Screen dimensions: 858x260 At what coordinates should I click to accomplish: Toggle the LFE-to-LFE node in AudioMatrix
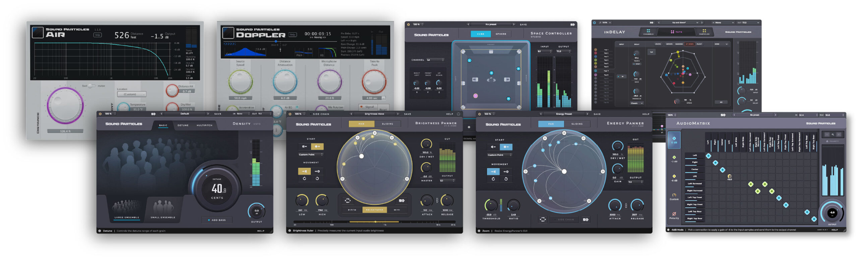[x=729, y=176]
